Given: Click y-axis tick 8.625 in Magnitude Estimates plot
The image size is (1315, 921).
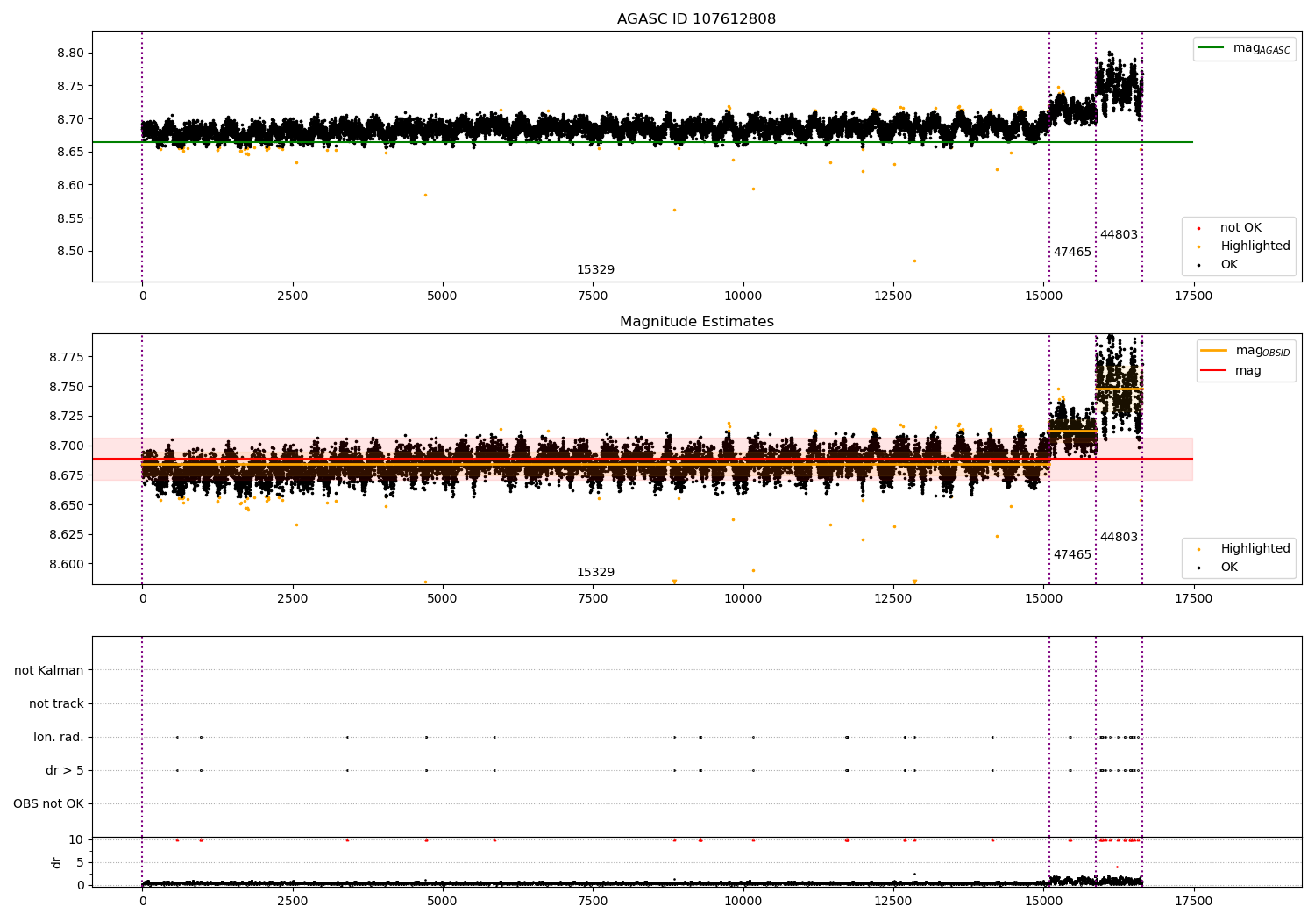Looking at the screenshot, I should 68,534.
